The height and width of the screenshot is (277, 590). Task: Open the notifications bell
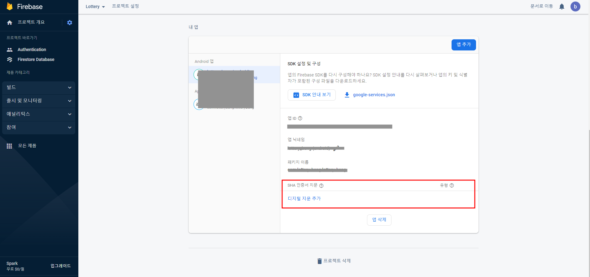562,6
